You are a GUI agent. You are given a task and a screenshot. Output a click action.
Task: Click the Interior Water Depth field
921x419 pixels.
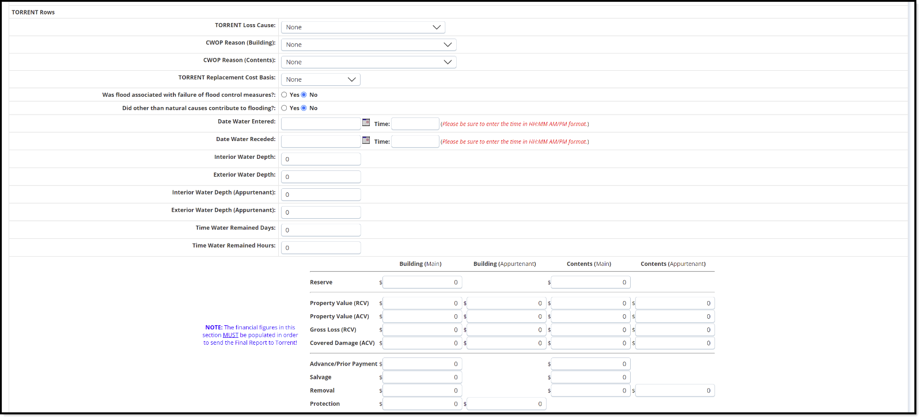pos(321,159)
